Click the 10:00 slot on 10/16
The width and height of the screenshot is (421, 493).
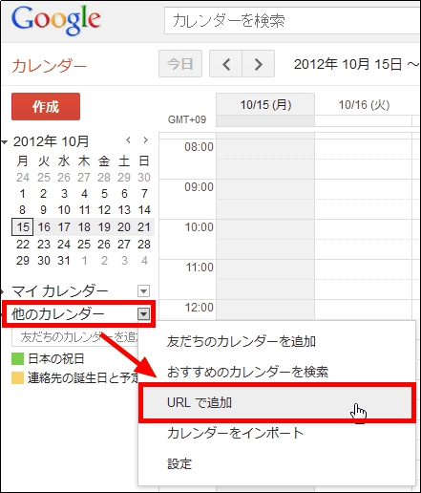[x=363, y=229]
